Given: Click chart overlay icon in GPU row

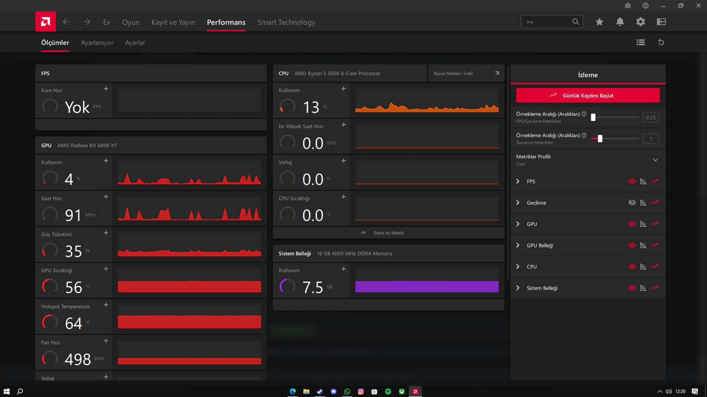Looking at the screenshot, I should coord(643,224).
